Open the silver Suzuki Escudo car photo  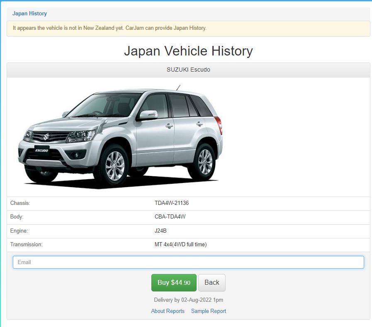pyautogui.click(x=120, y=137)
